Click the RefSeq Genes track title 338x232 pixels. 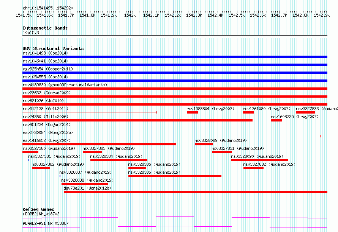tap(38, 209)
